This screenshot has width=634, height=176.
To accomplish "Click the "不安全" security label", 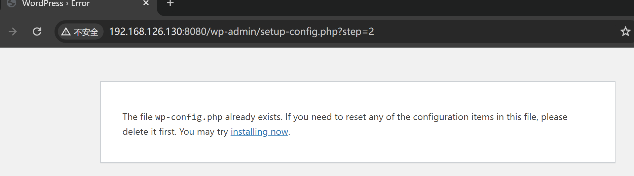I will (86, 32).
